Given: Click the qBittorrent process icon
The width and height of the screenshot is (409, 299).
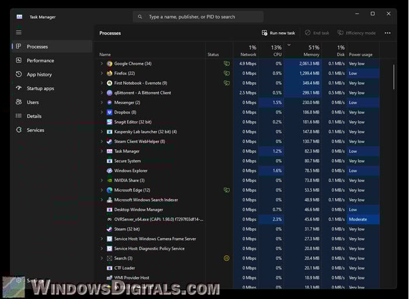Looking at the screenshot, I should tap(110, 92).
